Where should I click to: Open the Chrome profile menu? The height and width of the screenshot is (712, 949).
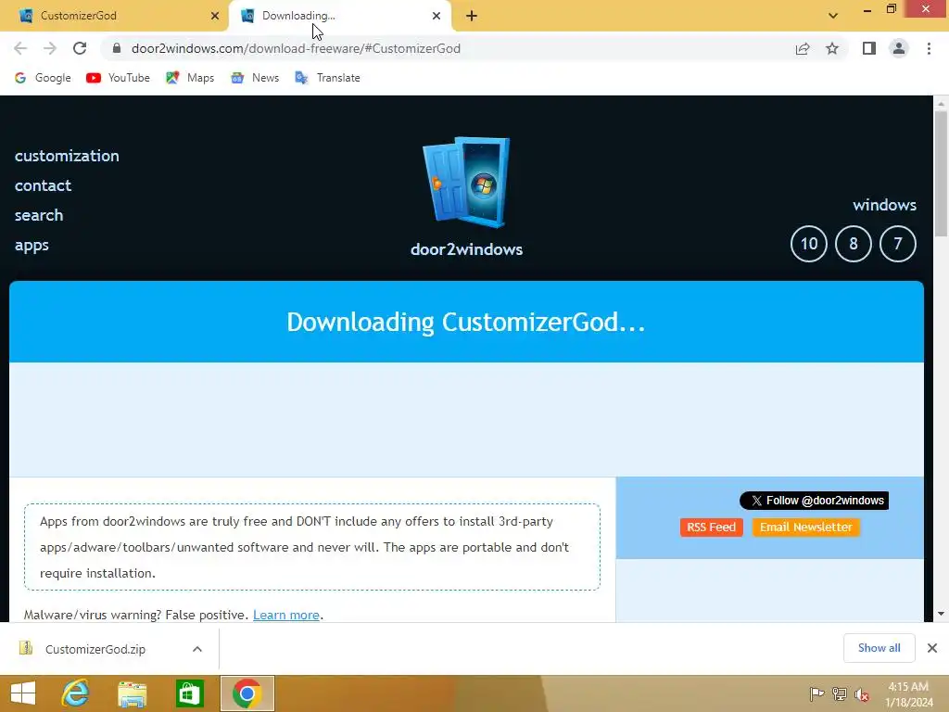click(x=899, y=48)
